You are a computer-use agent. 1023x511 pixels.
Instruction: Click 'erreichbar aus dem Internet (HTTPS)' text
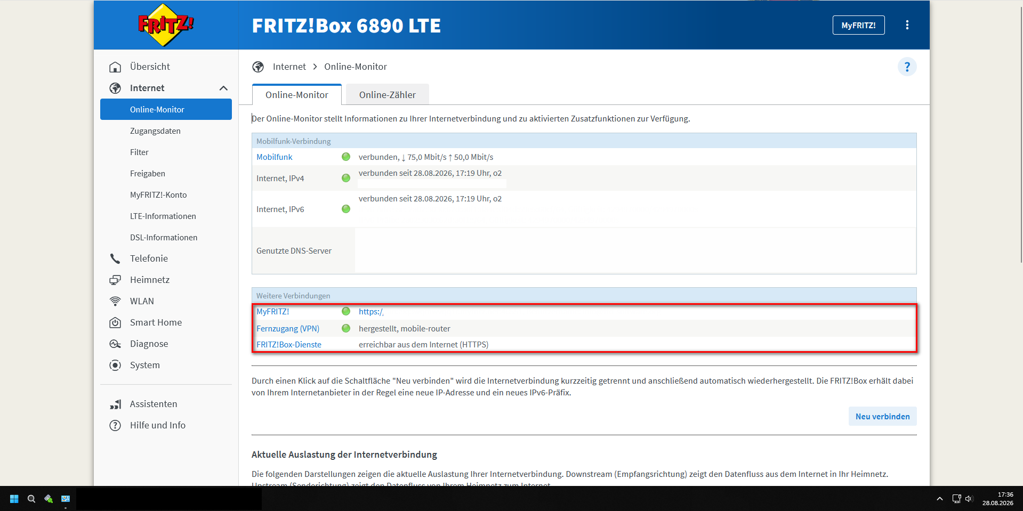423,345
